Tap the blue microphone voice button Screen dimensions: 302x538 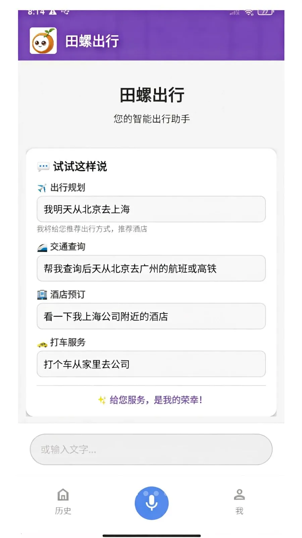[x=151, y=503]
